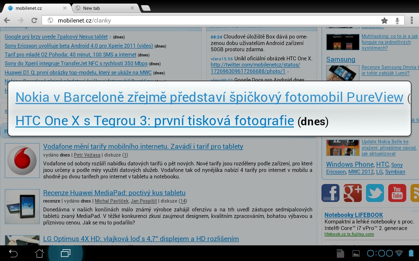Image resolution: width=419 pixels, height=261 pixels.
Task: Open the Facebook social icon
Action: pyautogui.click(x=330, y=193)
